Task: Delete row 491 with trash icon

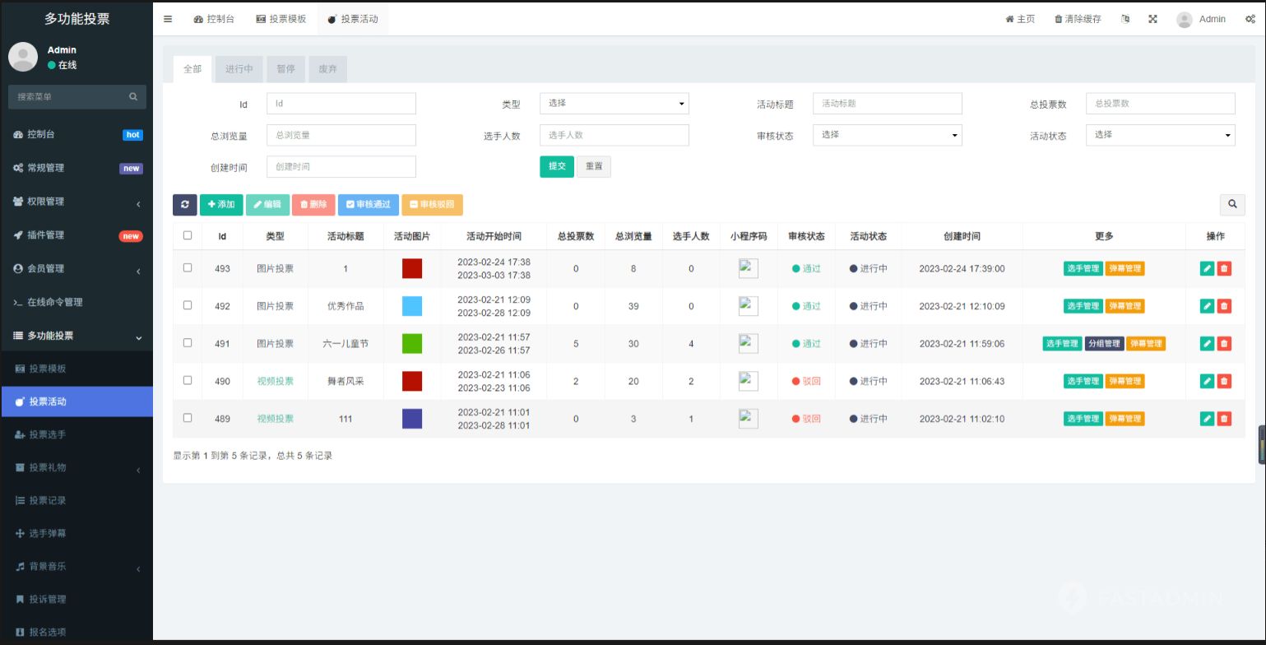Action: coord(1224,344)
